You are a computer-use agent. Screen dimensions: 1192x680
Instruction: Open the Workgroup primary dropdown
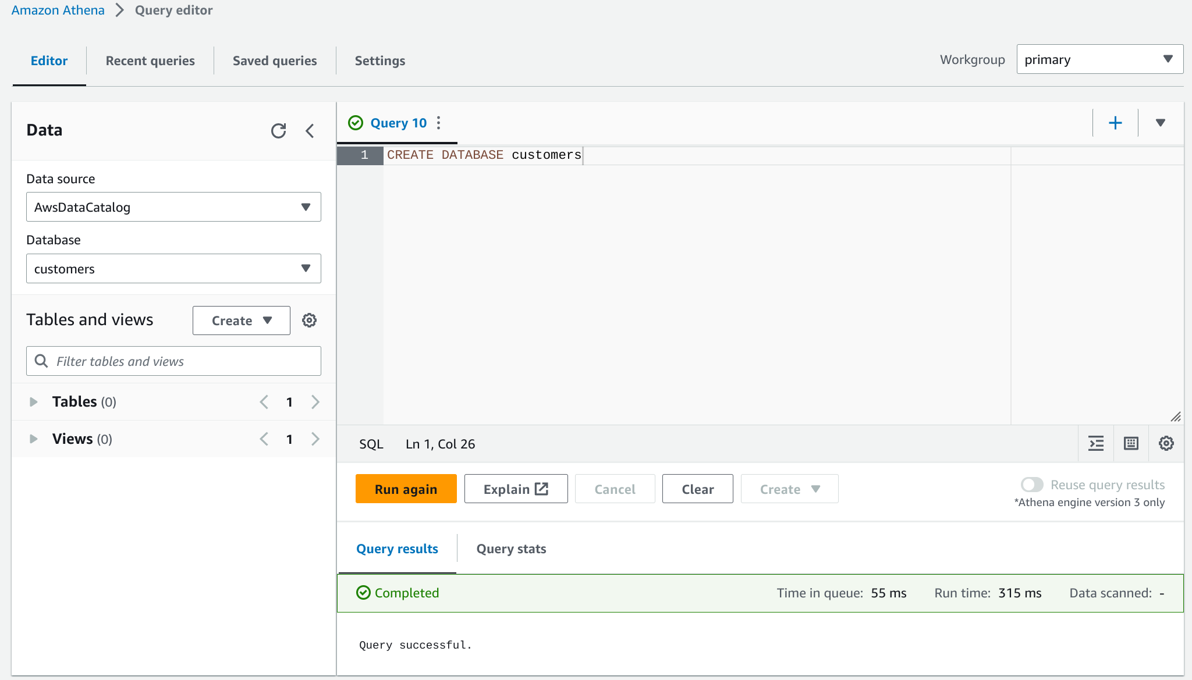1099,59
